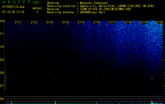Click the Observer field label
The width and height of the screenshot is (165, 104).
pos(53,3)
